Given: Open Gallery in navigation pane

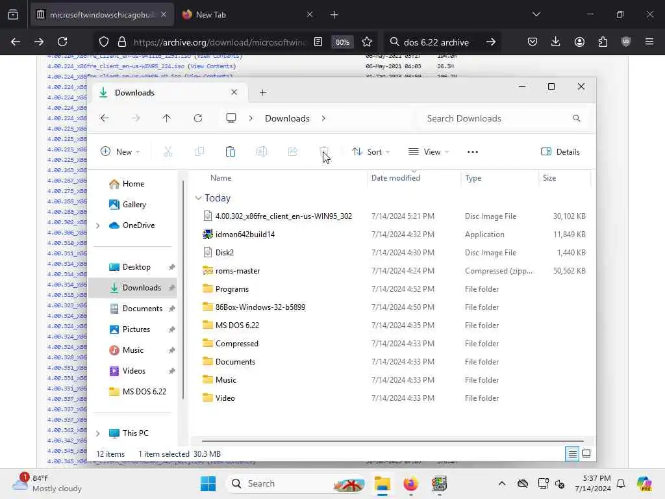Looking at the screenshot, I should 134,205.
